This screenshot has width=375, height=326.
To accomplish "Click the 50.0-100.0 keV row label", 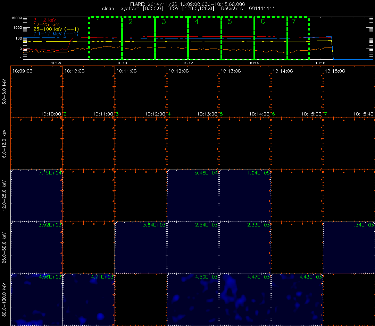I will pos(4,300).
